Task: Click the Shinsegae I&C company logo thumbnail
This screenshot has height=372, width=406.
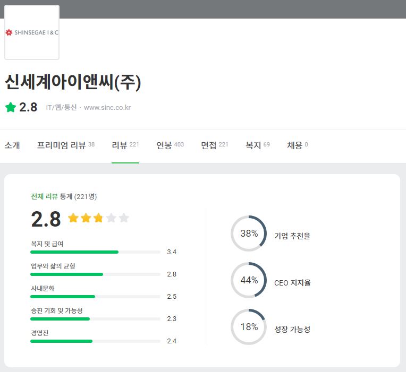Action: click(x=32, y=32)
